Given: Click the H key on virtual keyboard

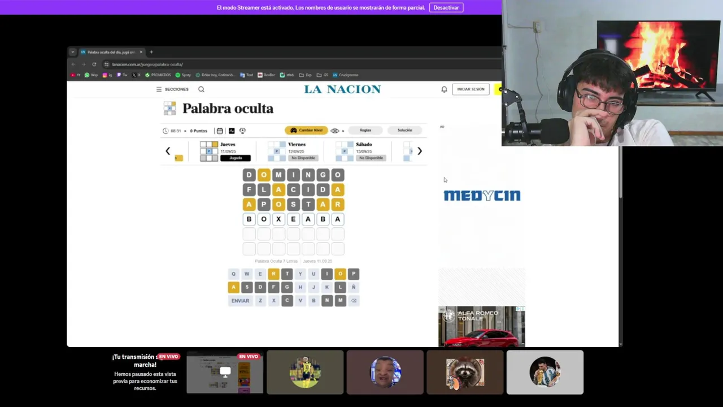Looking at the screenshot, I should 300,287.
